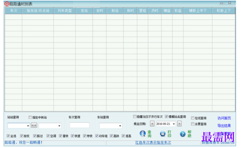The image size is (241, 148).
Task: Close the 路路通时刻表 window
Action: (x=230, y=3)
